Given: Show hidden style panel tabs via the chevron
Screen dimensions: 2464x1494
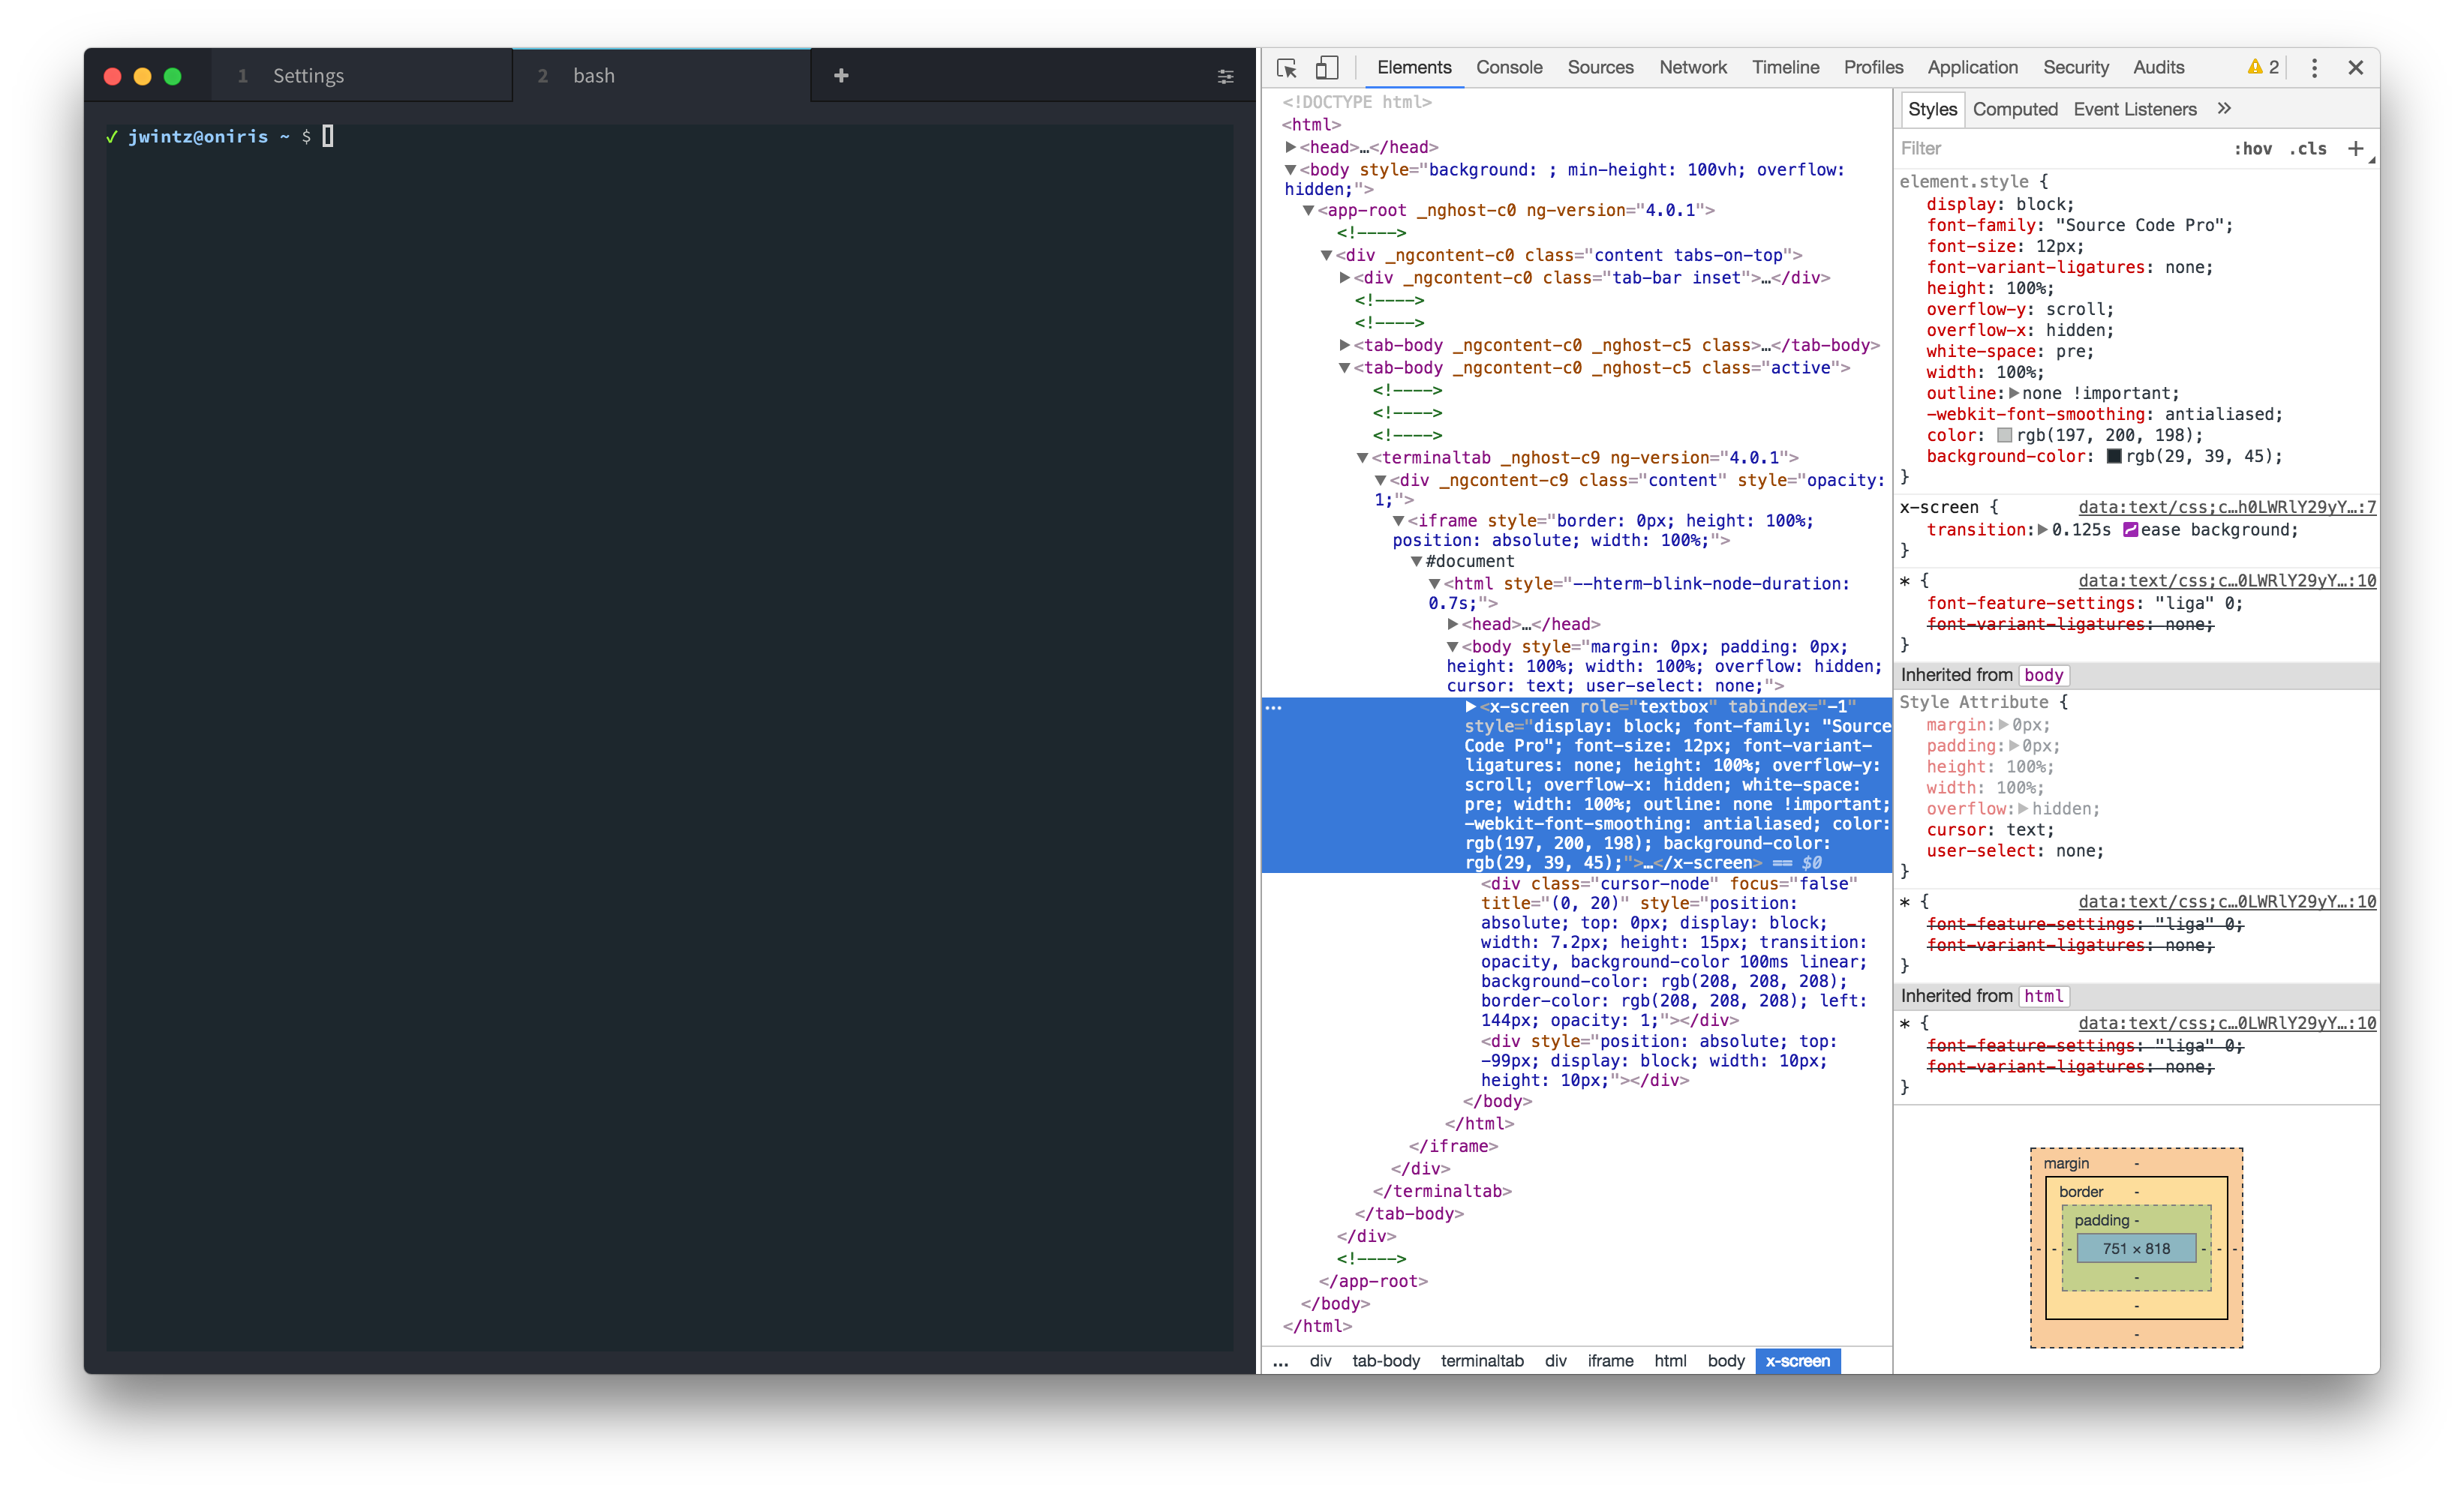Looking at the screenshot, I should click(2224, 109).
